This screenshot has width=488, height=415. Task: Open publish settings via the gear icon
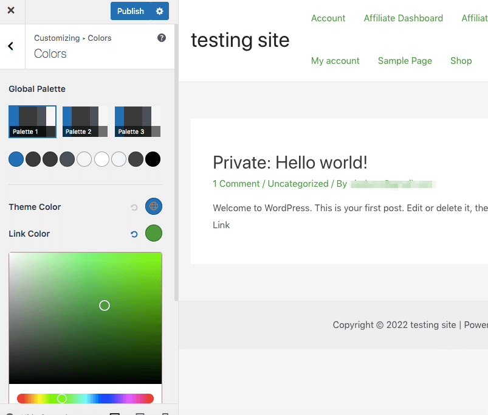[x=160, y=11]
